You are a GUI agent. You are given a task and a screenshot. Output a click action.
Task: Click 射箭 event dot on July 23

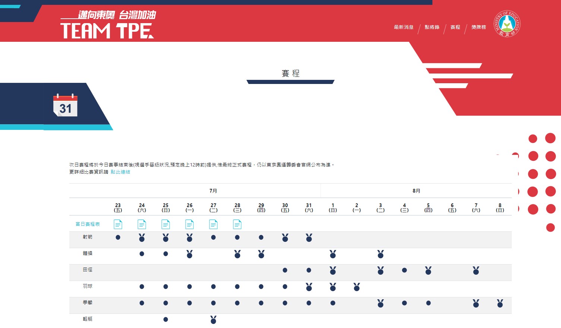click(118, 237)
